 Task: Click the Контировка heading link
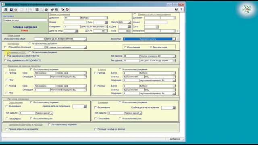tap(13, 44)
